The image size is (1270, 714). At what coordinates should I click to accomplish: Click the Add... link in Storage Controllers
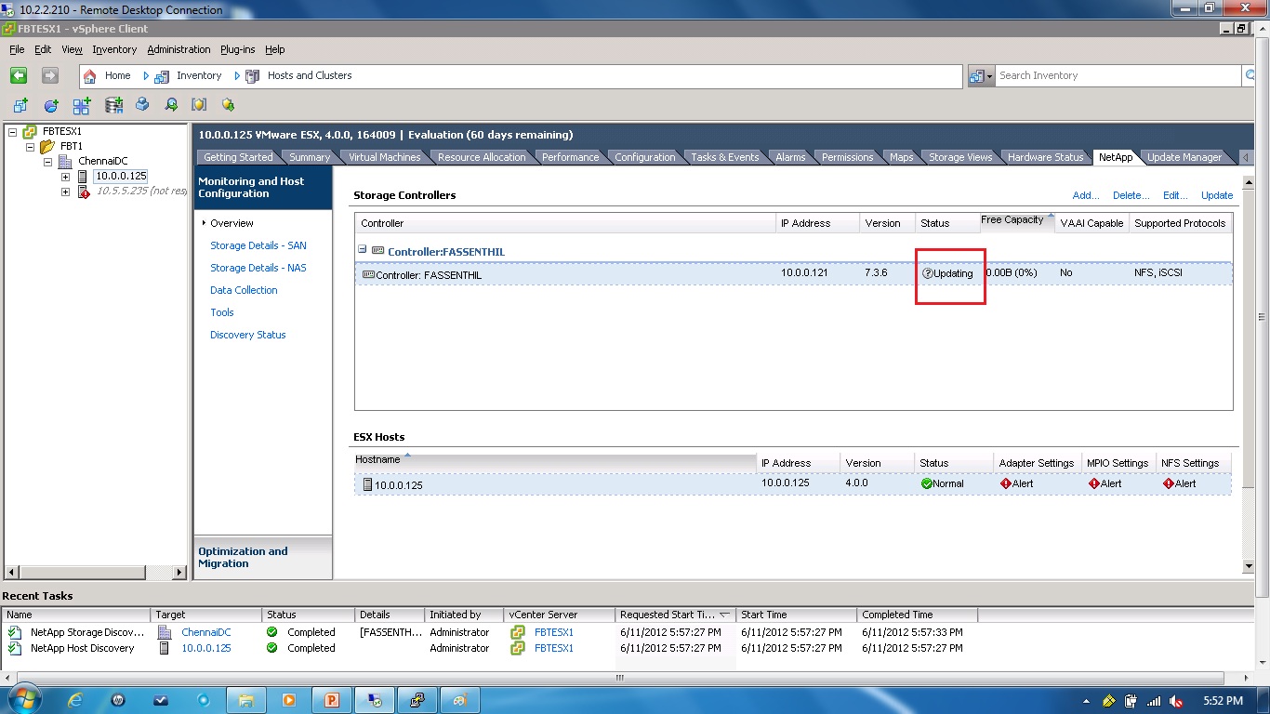pos(1085,195)
